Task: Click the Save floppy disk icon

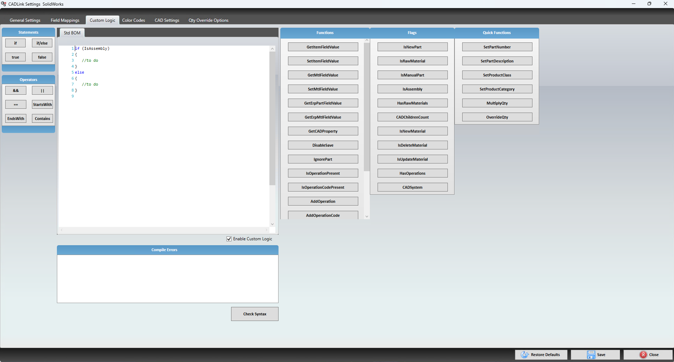Action: [591, 355]
